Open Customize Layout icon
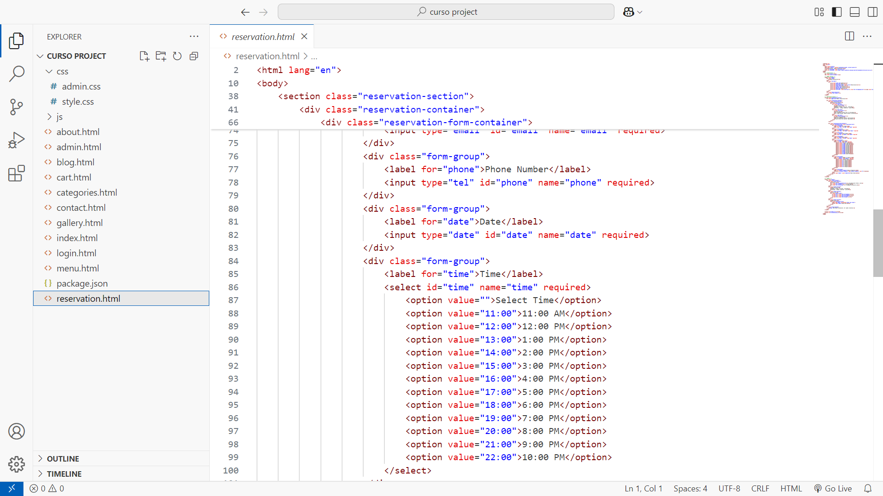 pyautogui.click(x=819, y=12)
